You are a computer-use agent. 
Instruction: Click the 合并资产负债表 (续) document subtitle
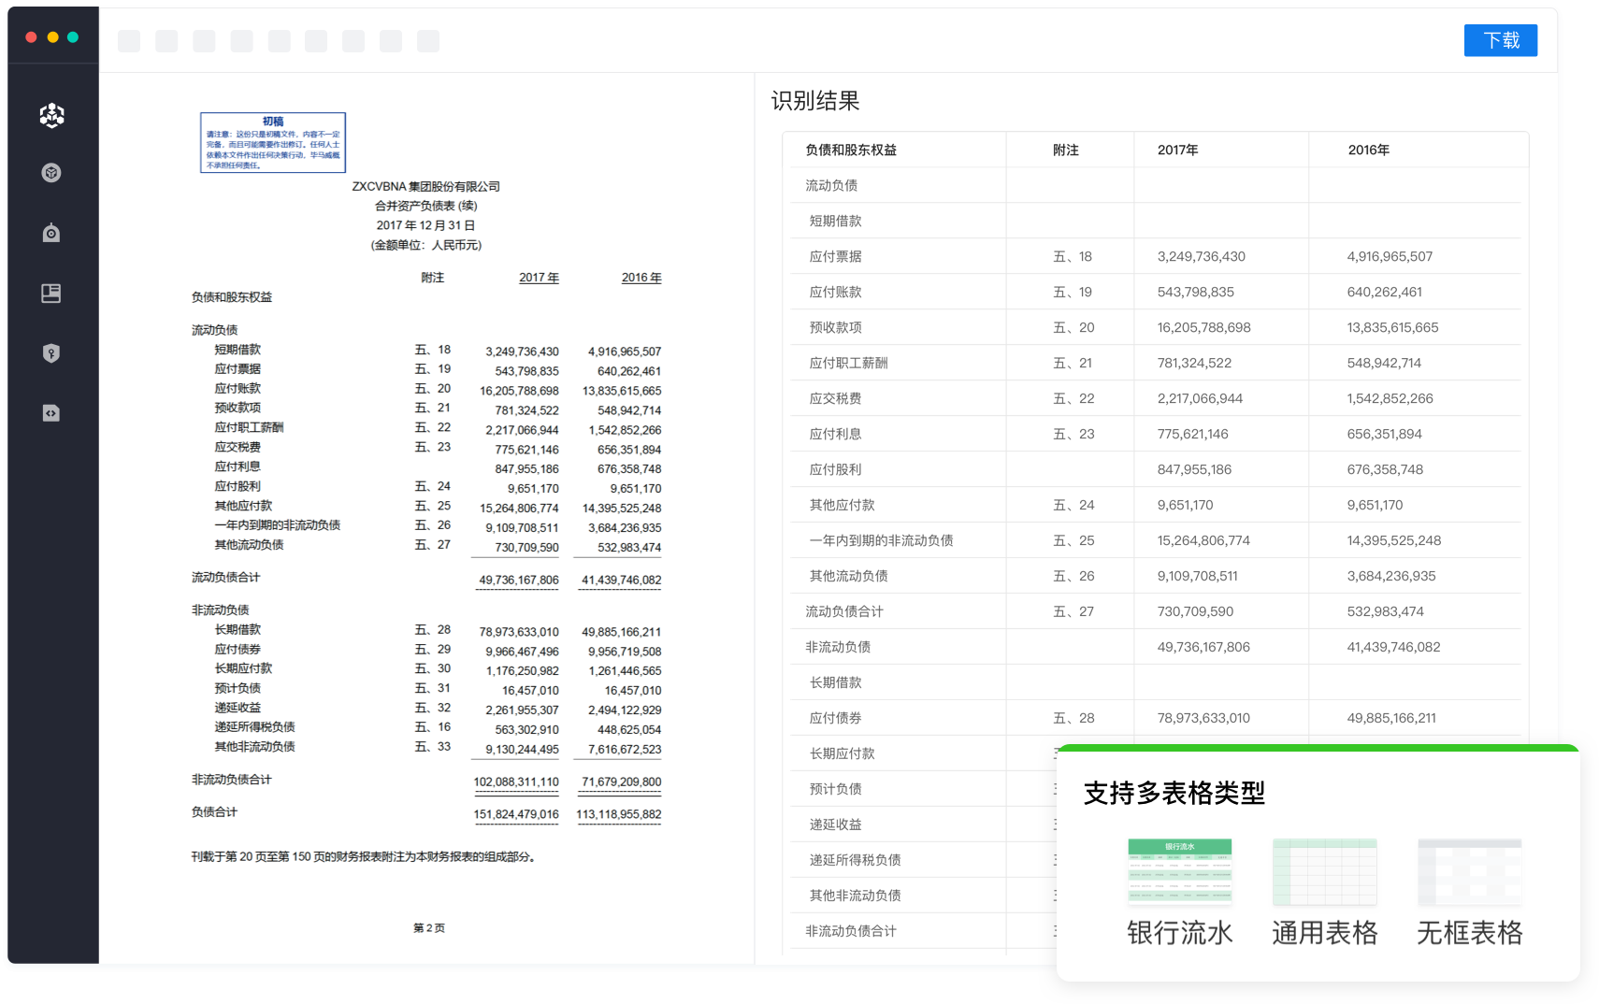tap(426, 207)
